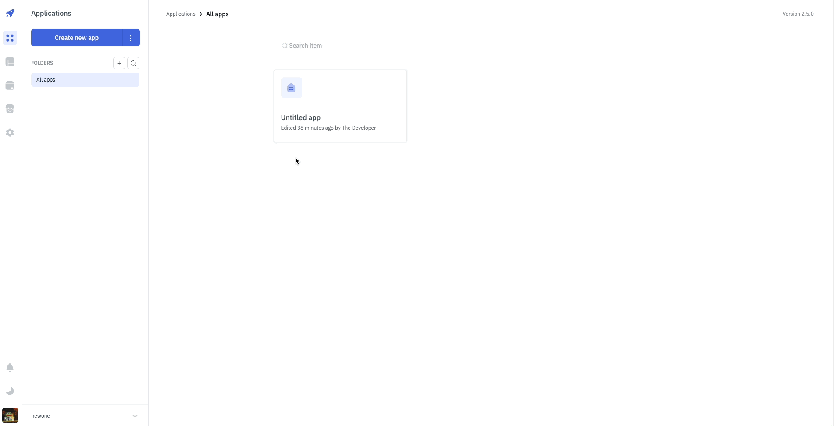Expand the newone workspace dropdown chevron
Screen dimensions: 834x426
point(135,416)
